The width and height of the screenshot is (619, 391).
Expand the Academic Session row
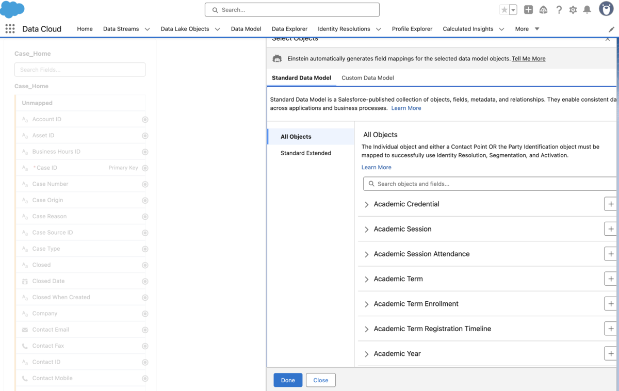[366, 229]
